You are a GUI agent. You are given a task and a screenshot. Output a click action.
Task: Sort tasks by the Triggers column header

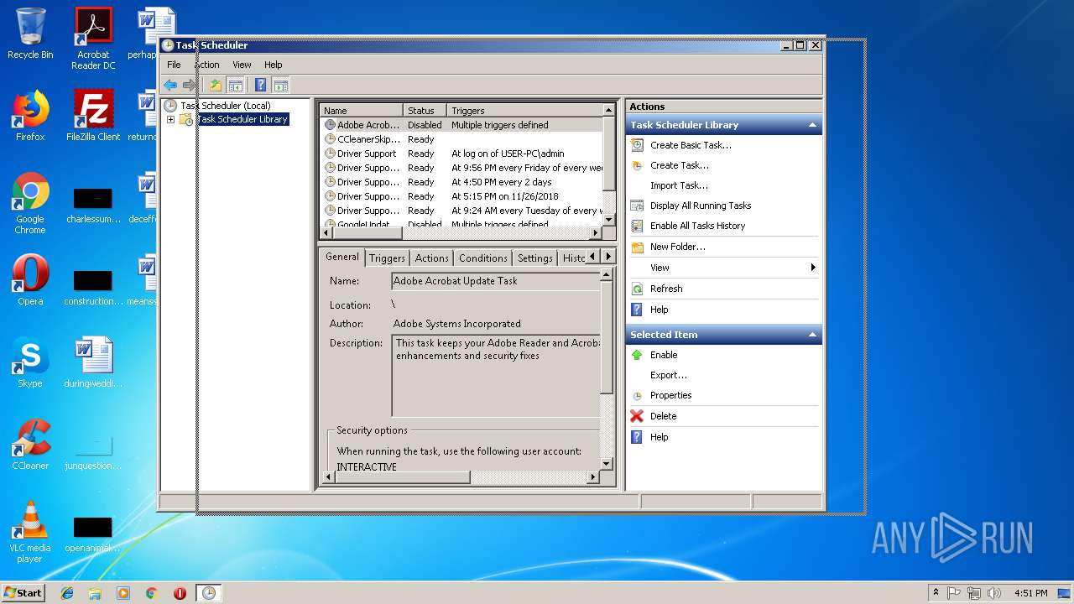coord(524,111)
